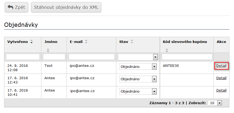Focus the coupon code filter field
The height and width of the screenshot is (113, 234).
187,57
